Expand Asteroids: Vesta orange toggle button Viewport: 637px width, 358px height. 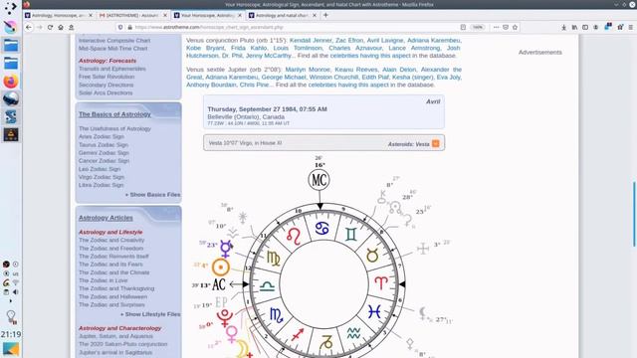[436, 143]
